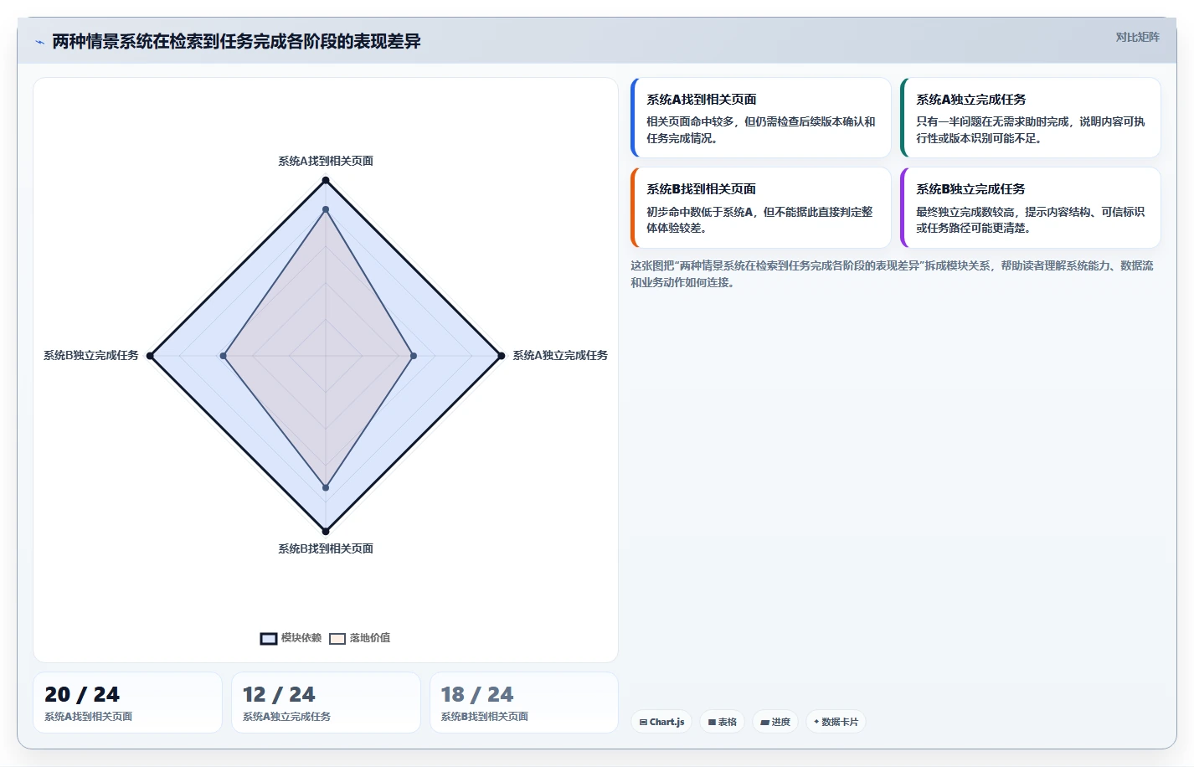Click the radar axis label 系统B独立完成任务
This screenshot has width=1194, height=767.
(91, 356)
